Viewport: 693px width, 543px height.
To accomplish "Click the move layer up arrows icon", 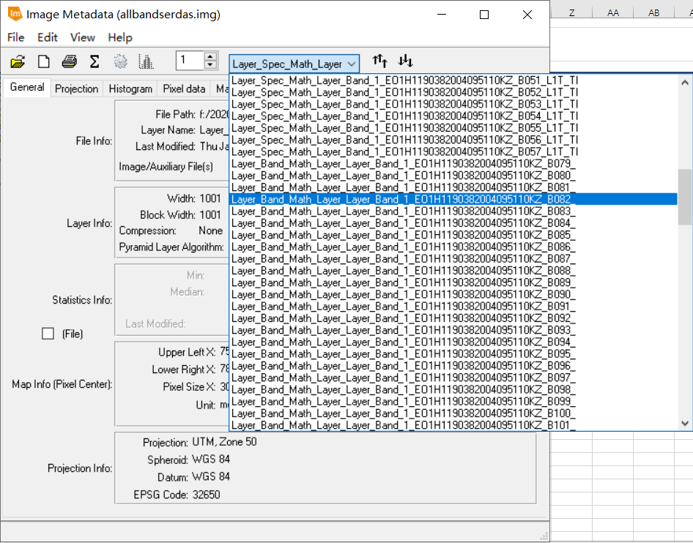I will tap(379, 61).
